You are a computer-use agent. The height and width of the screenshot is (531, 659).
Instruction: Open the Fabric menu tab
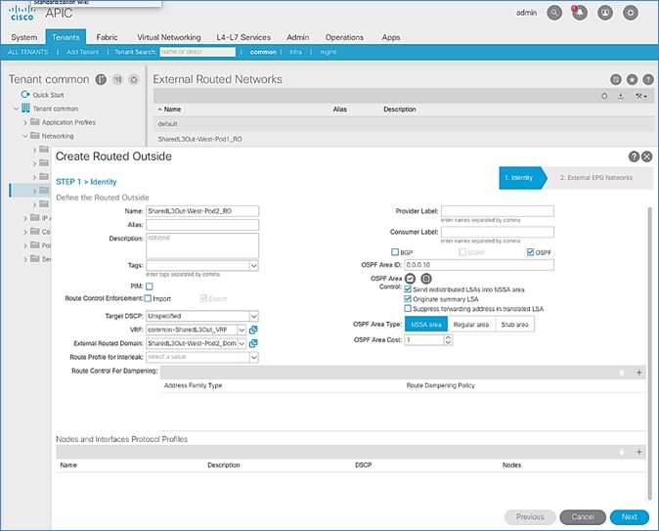pyautogui.click(x=107, y=37)
